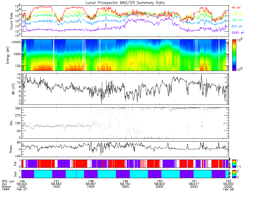Click the energy spectrogram color bar
The height and width of the screenshot is (197, 254).
(x=234, y=55)
